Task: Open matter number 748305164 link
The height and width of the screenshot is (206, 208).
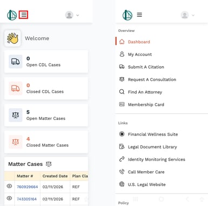Action: click(26, 199)
